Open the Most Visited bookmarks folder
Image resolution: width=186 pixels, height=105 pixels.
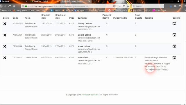(x=6, y=10)
